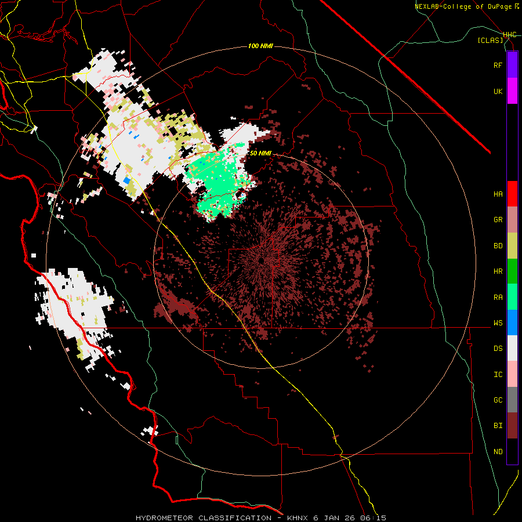The width and height of the screenshot is (522, 522).
Task: Click the GC legend label
Action: 498,400
